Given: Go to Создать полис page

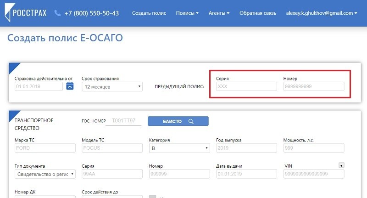Looking at the screenshot, I should 148,13.
